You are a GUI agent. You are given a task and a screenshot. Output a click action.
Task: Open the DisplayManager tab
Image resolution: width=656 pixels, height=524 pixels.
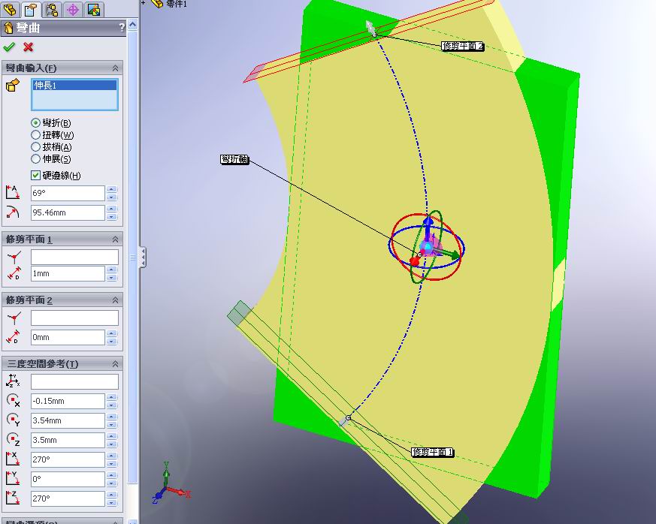[x=94, y=9]
